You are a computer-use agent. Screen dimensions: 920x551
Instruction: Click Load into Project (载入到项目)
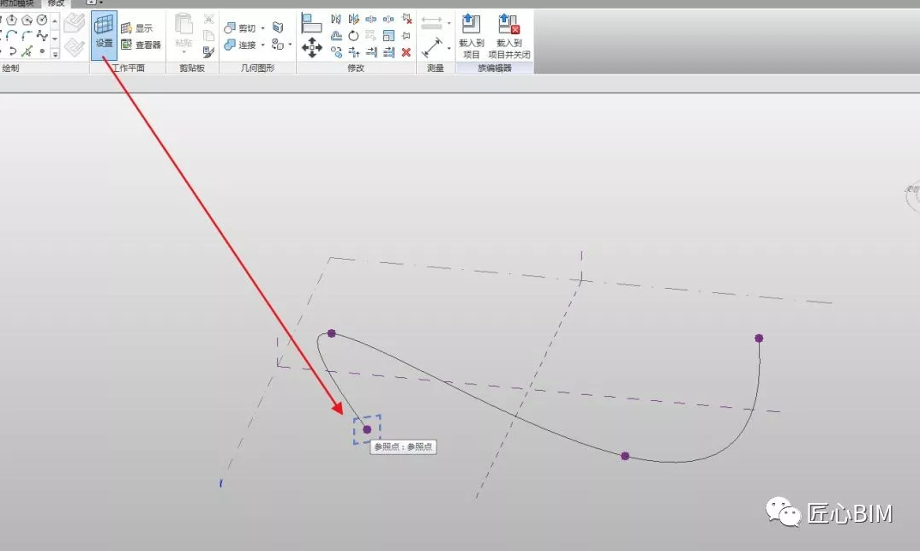coord(471,36)
